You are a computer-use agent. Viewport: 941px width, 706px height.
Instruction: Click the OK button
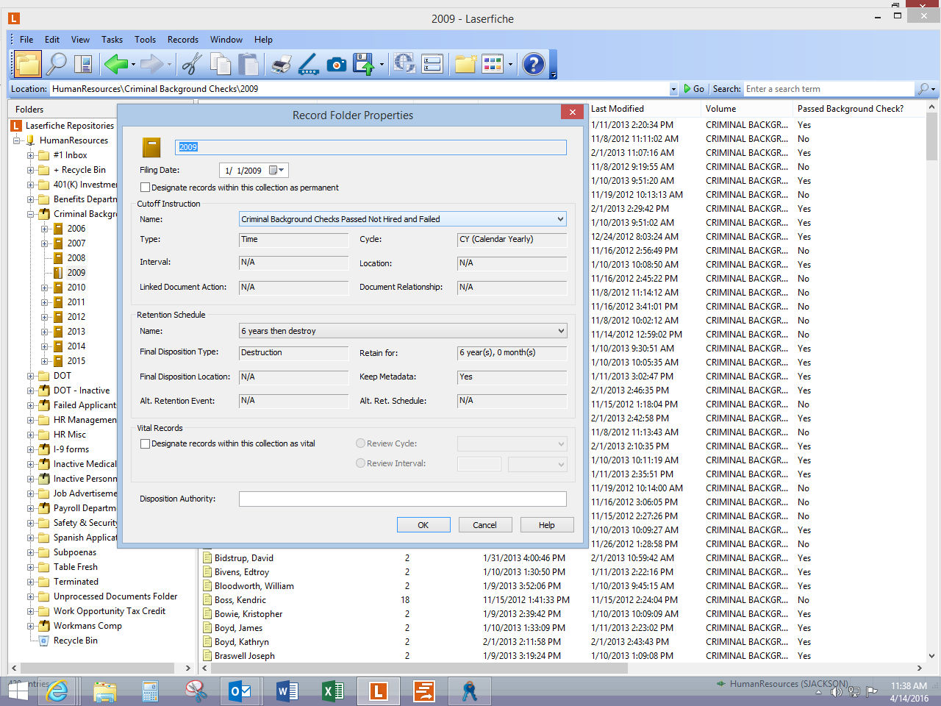[x=423, y=525]
